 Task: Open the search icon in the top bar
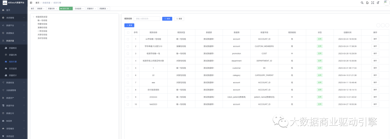[362, 3]
